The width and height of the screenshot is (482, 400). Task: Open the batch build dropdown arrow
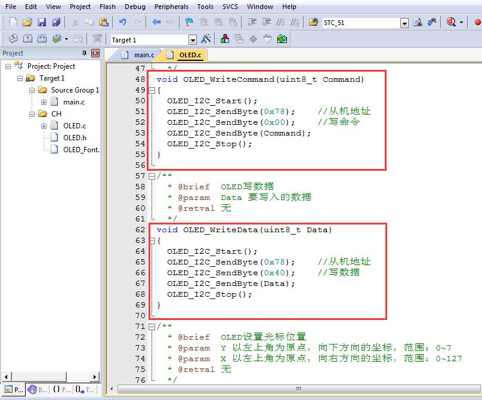[66, 39]
